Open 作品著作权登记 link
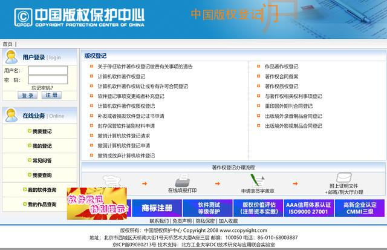The image size is (387, 250). point(282,67)
